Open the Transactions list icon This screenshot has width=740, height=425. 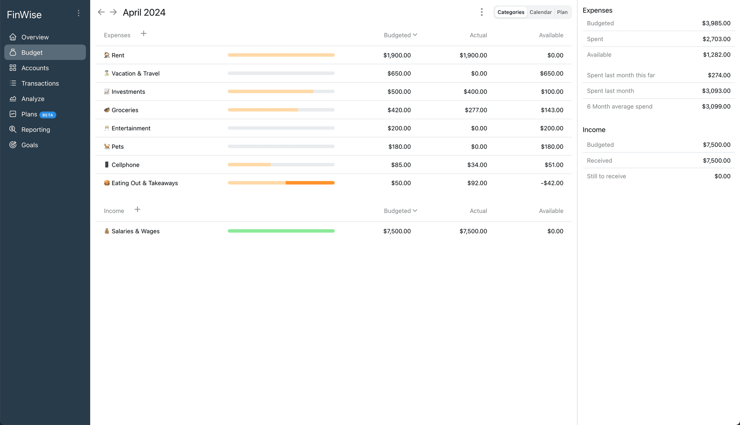click(x=13, y=83)
